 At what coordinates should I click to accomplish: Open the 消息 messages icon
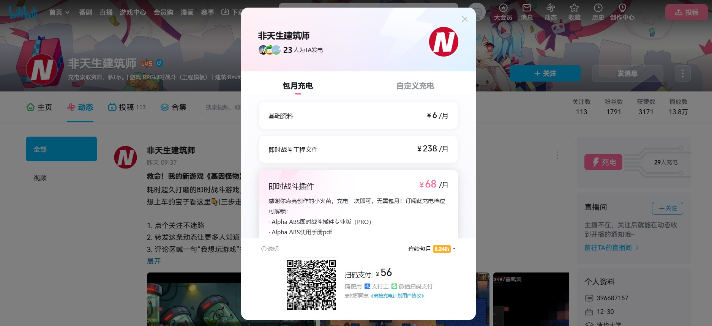point(527,12)
